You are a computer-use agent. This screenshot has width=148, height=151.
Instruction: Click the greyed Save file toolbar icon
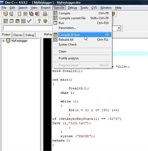[x=25, y=14]
